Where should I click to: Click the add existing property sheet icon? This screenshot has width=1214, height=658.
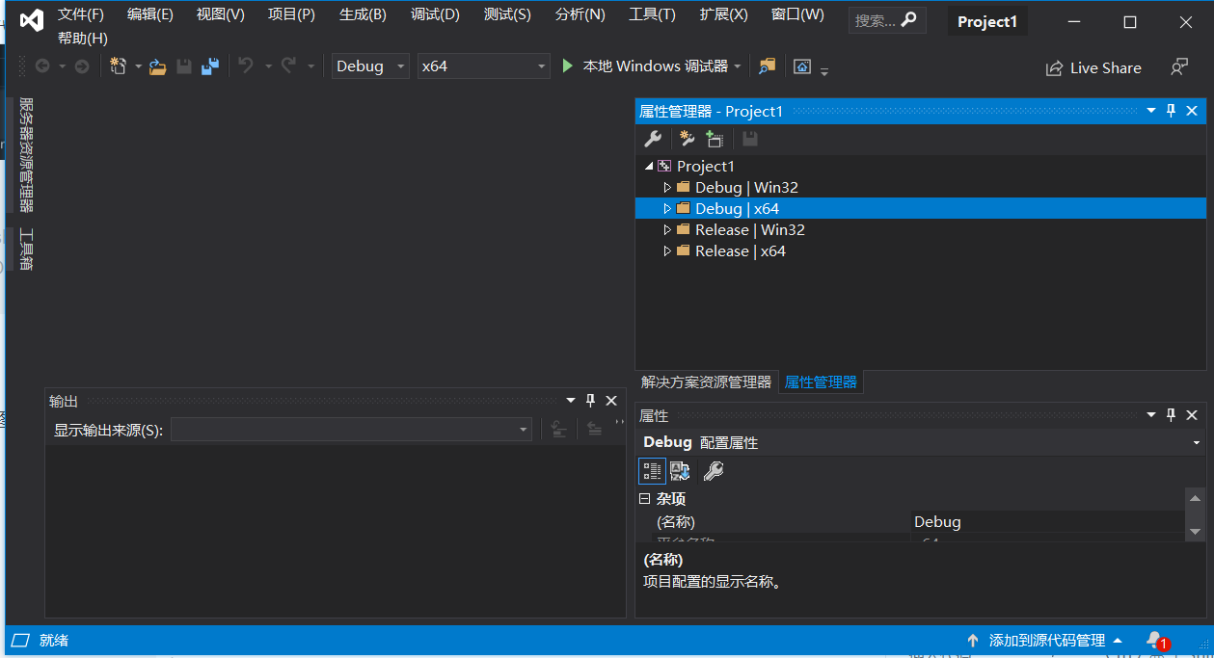[715, 139]
